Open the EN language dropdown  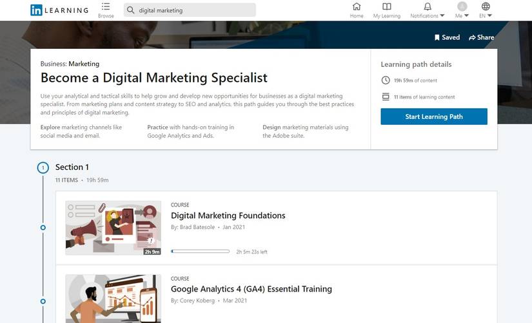coord(486,10)
